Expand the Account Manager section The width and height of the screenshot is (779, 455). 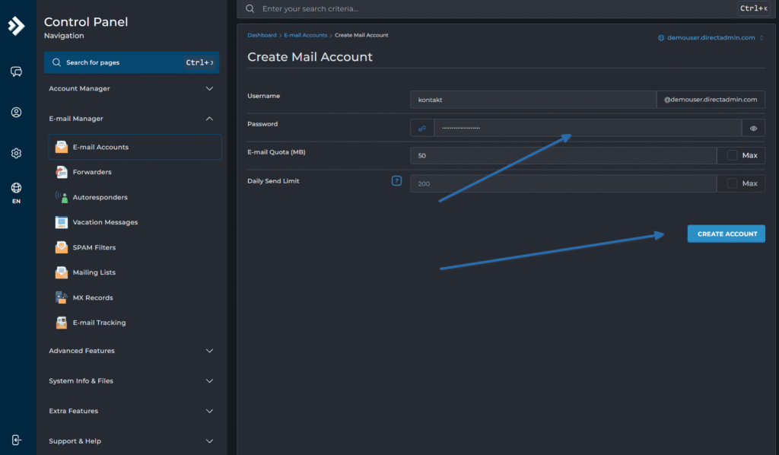(x=132, y=89)
